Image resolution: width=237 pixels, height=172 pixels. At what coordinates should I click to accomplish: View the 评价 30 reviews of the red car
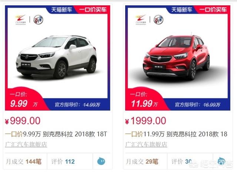(x=182, y=162)
